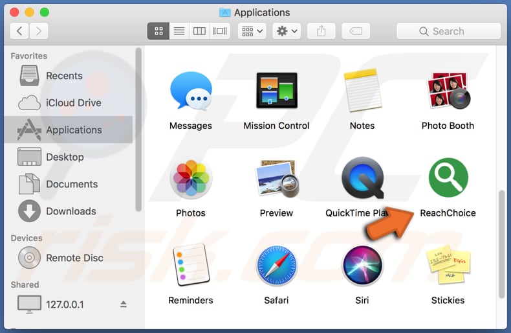Click the Share toolbar button

tap(321, 31)
